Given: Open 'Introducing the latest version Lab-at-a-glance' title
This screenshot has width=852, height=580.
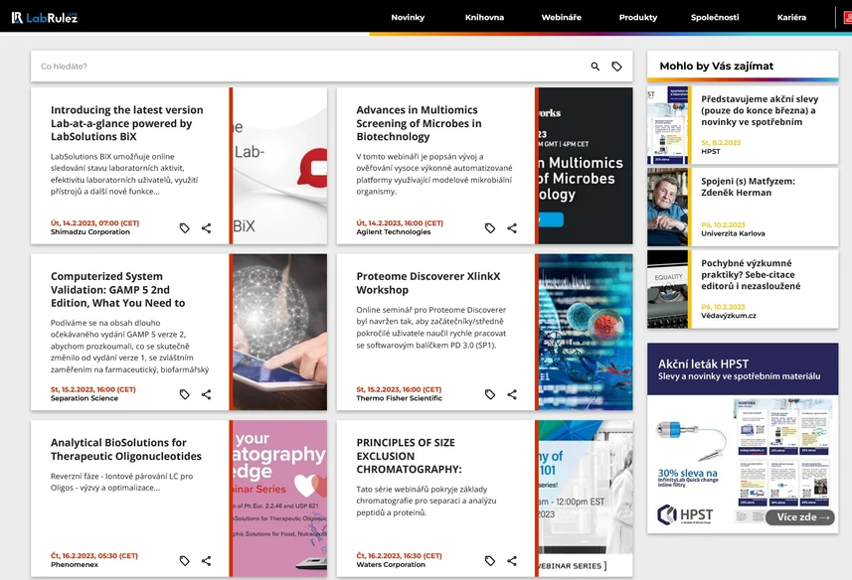Looking at the screenshot, I should pos(126,123).
